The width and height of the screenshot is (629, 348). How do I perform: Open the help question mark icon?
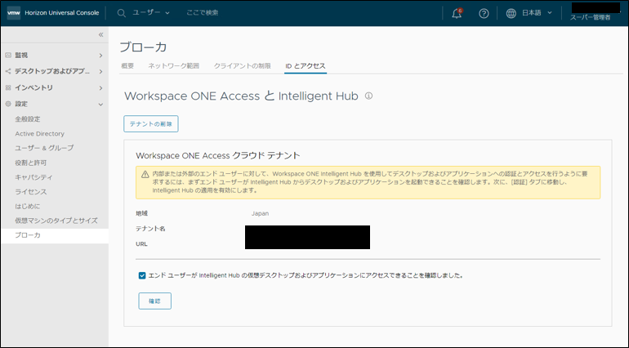484,13
